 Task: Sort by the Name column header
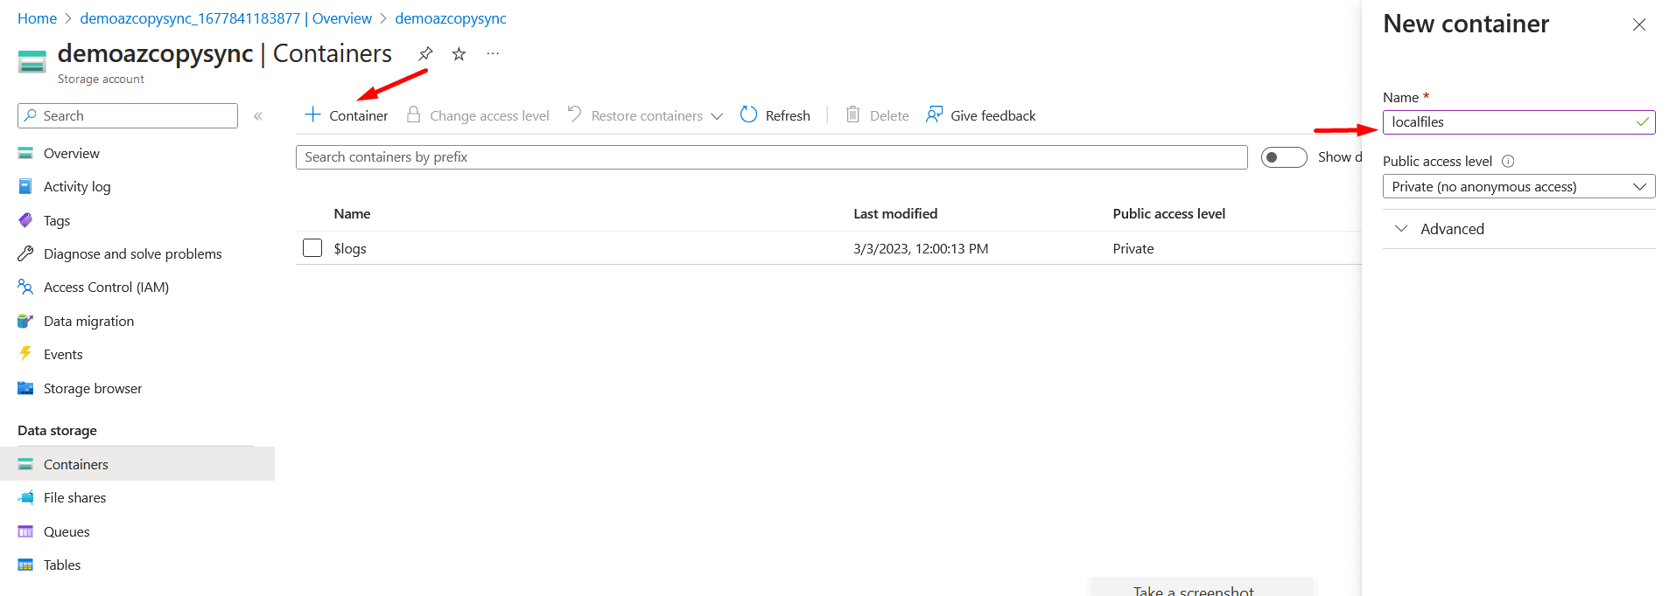(352, 213)
